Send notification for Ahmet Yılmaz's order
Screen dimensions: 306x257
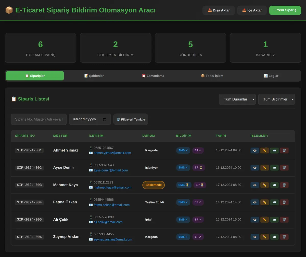click(x=274, y=150)
